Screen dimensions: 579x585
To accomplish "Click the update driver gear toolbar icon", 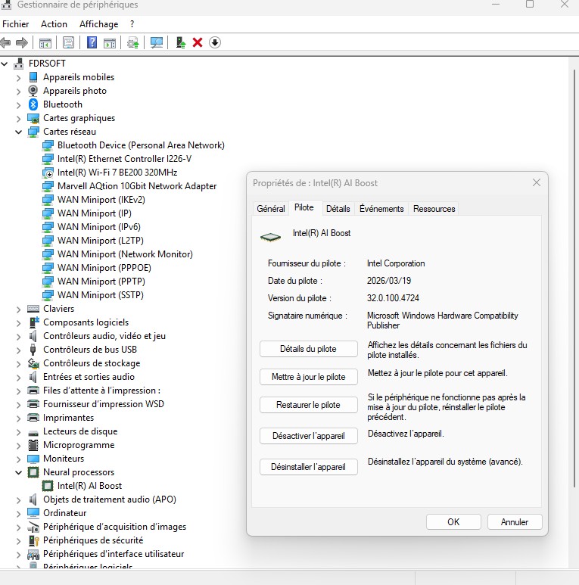I will click(x=133, y=42).
